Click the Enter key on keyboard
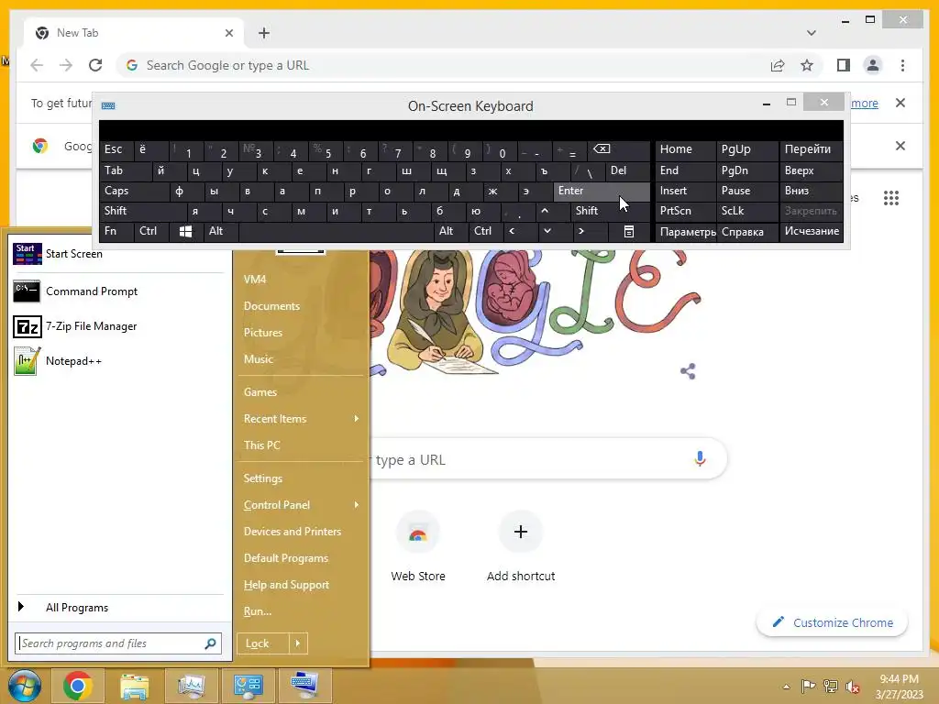Viewport: 939px width, 704px height. tap(602, 191)
